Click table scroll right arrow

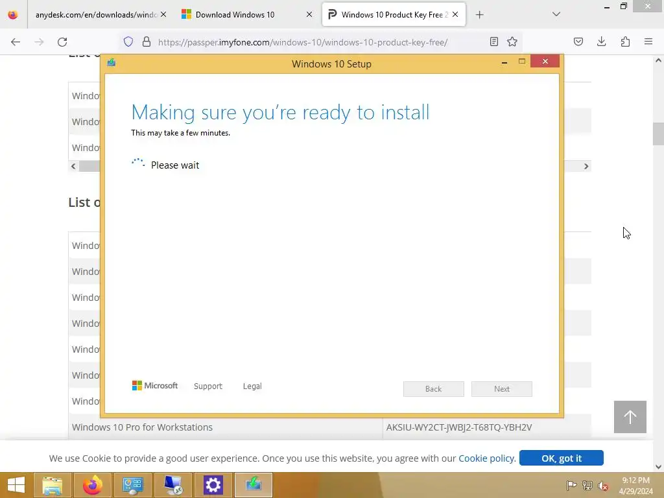click(x=586, y=167)
